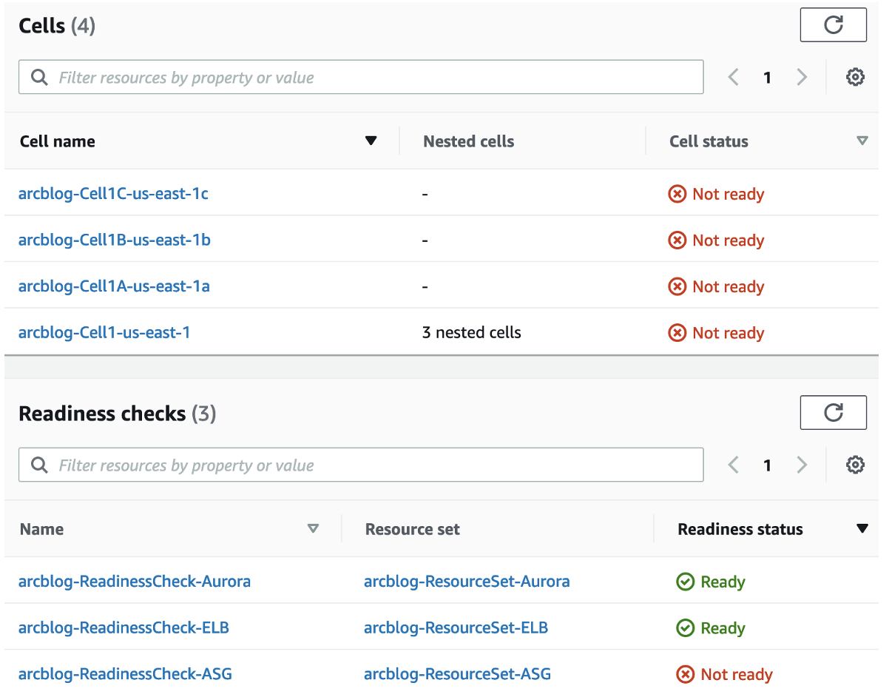The image size is (889, 697).
Task: Sort cells by Cell status arrow
Action: pyautogui.click(x=862, y=141)
